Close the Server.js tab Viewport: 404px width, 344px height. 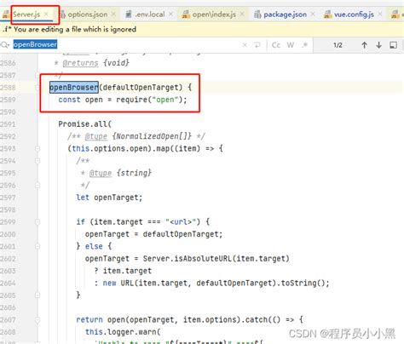46,14
